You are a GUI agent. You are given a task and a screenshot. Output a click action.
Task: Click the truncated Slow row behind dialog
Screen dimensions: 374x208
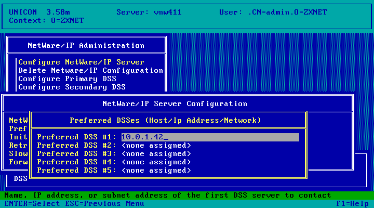point(18,154)
